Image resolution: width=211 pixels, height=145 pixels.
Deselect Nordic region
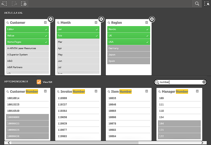click(129, 29)
